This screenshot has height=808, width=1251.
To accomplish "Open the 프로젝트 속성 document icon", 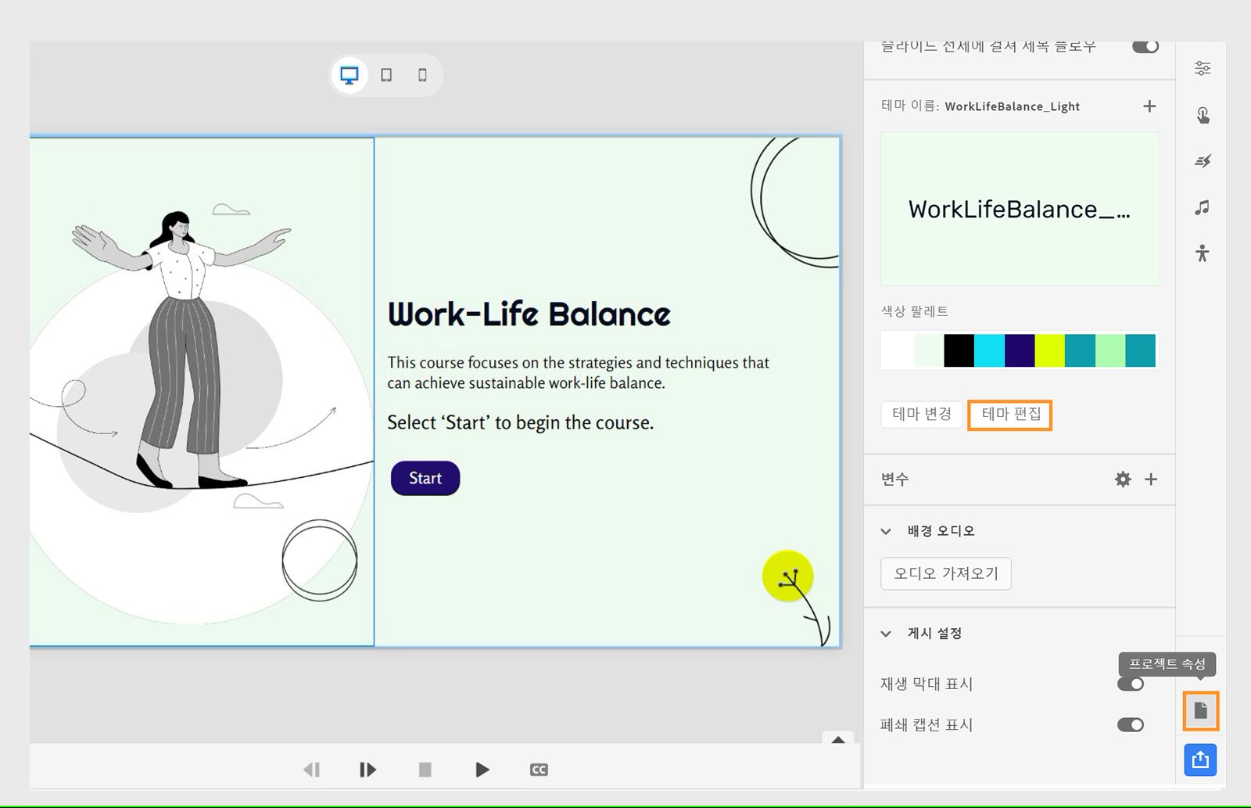I will [1201, 711].
